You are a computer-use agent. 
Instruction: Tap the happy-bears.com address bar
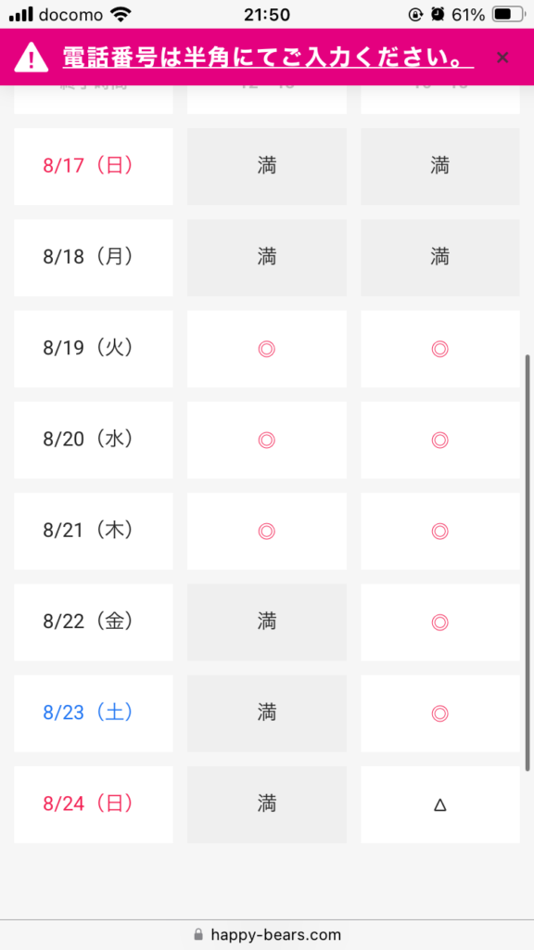point(267,934)
